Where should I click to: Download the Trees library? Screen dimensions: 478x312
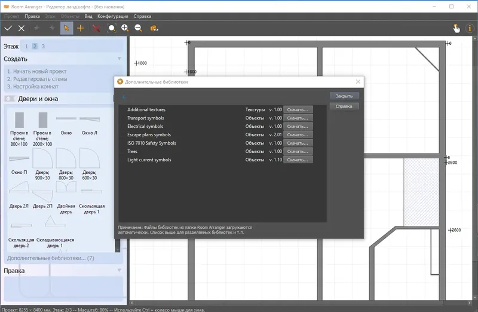298,151
